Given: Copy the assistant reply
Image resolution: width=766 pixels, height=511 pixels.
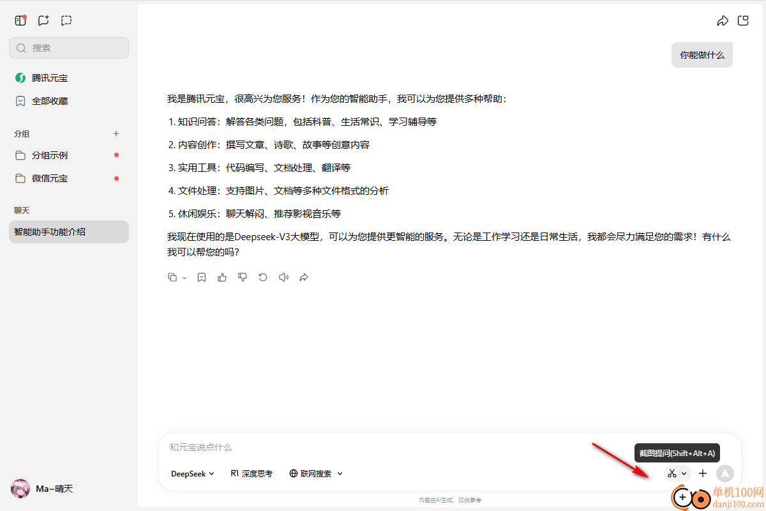Looking at the screenshot, I should click(x=172, y=277).
